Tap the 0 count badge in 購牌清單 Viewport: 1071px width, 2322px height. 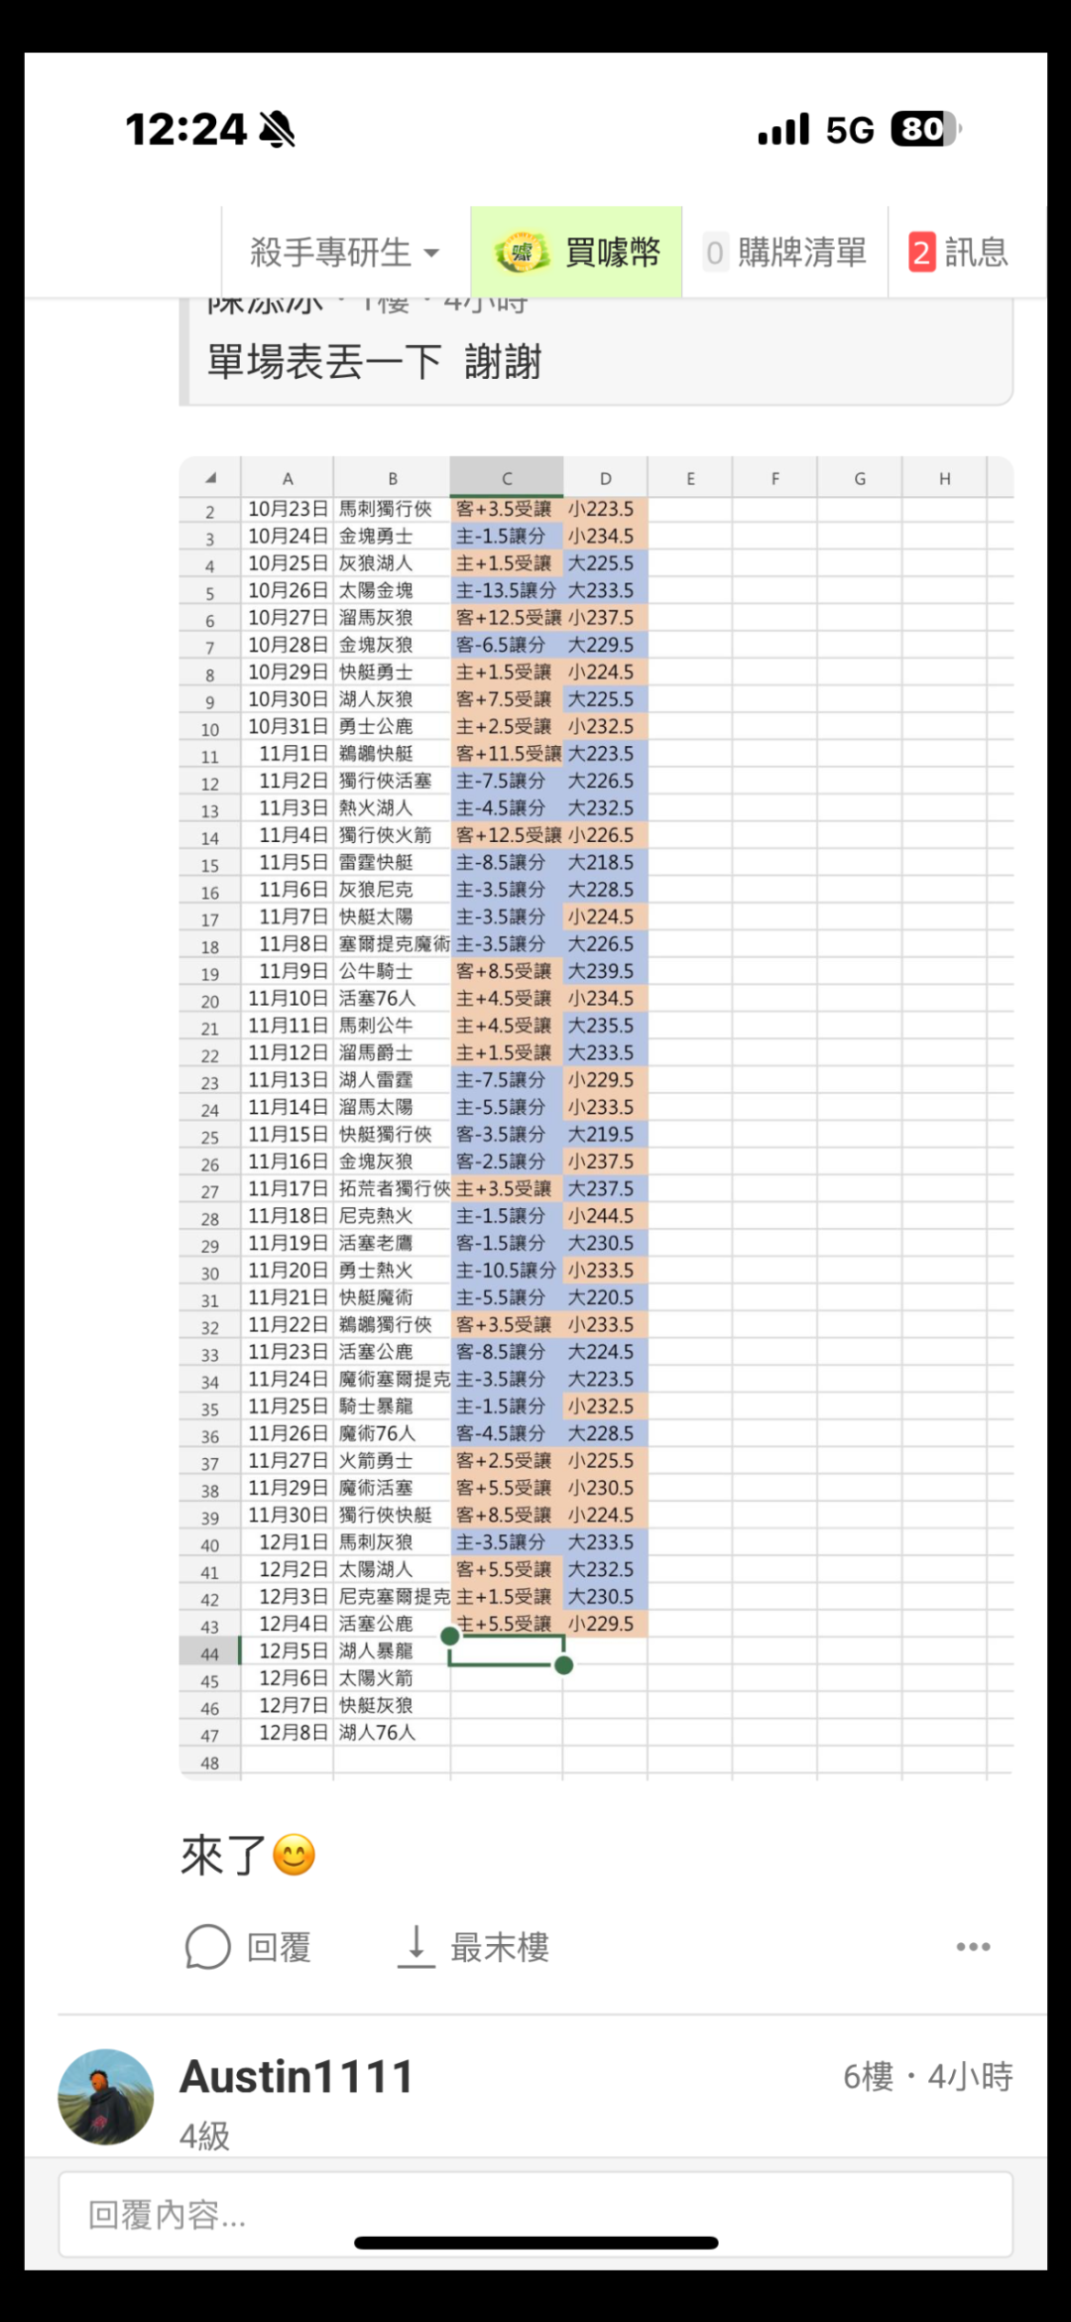714,253
